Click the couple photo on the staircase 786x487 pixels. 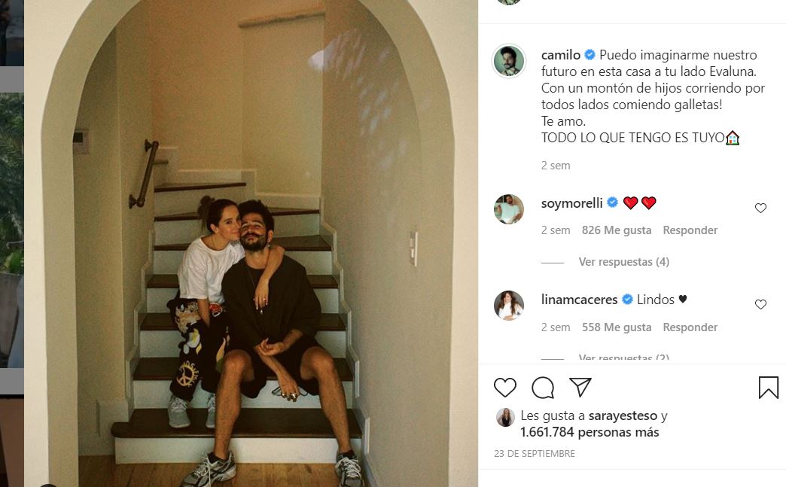point(251,244)
